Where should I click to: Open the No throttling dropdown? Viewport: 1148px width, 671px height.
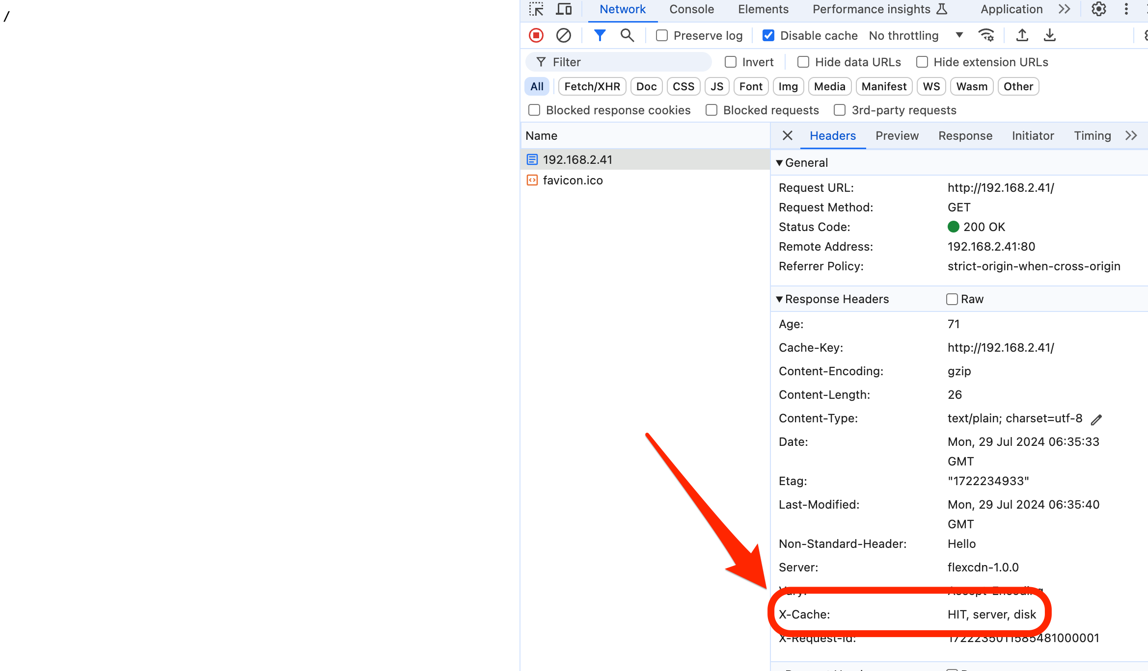(x=915, y=36)
